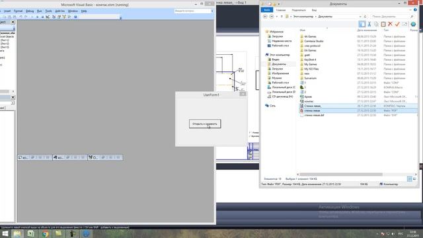Click the orange checkmark icon in Explorer toolbar
Image resolution: width=423 pixels, height=238 pixels.
(397, 24)
